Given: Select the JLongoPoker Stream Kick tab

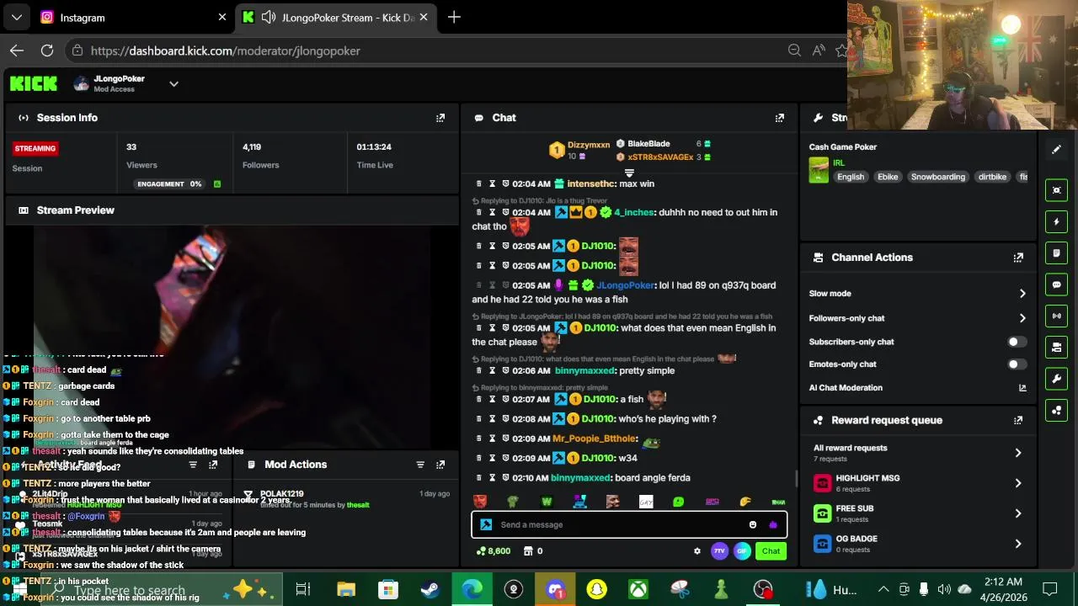Looking at the screenshot, I should pos(335,17).
